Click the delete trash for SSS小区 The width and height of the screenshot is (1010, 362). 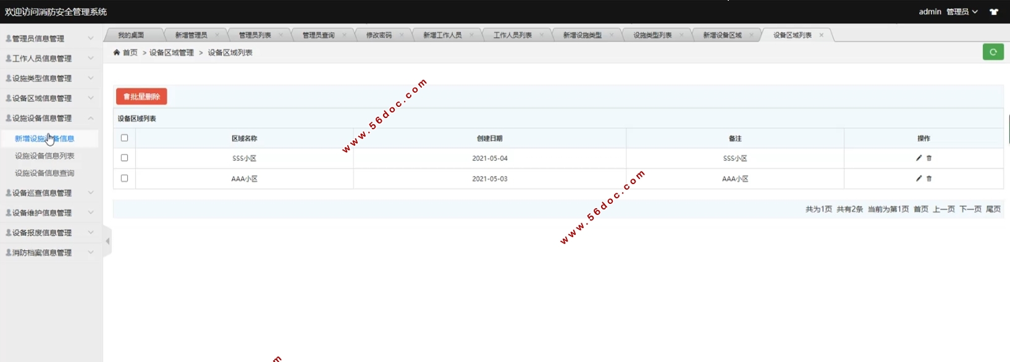tap(929, 158)
